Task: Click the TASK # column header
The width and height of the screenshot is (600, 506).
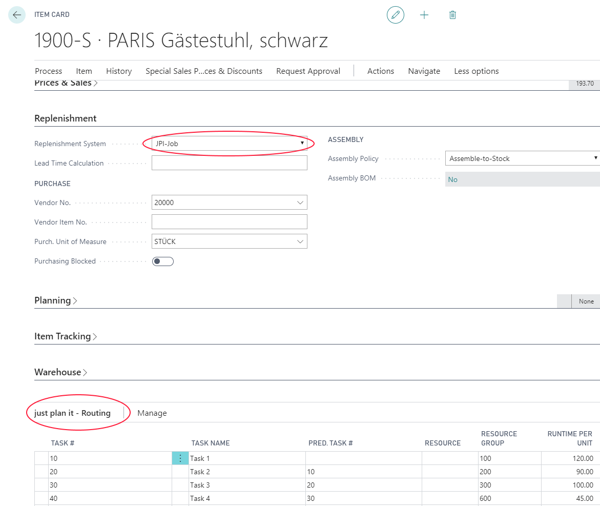Action: [63, 443]
